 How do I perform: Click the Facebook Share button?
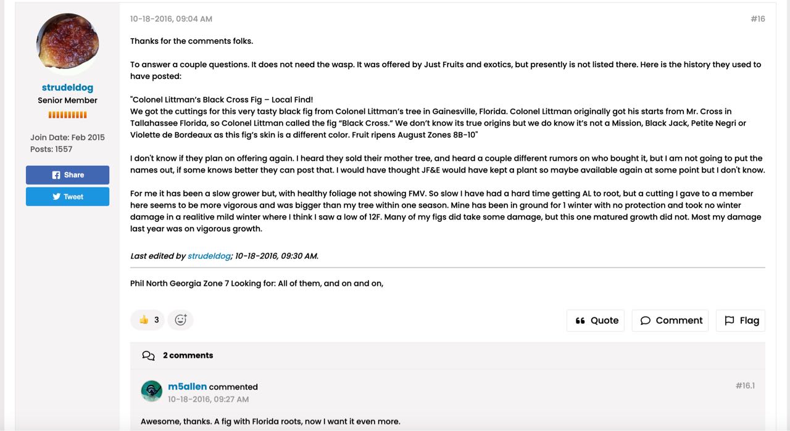click(x=67, y=175)
